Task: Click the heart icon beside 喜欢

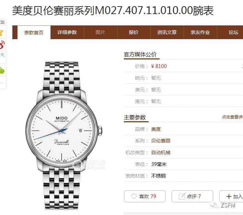Action: [x=134, y=196]
